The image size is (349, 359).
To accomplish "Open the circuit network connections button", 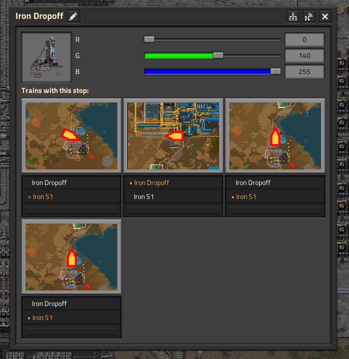I will click(x=293, y=16).
